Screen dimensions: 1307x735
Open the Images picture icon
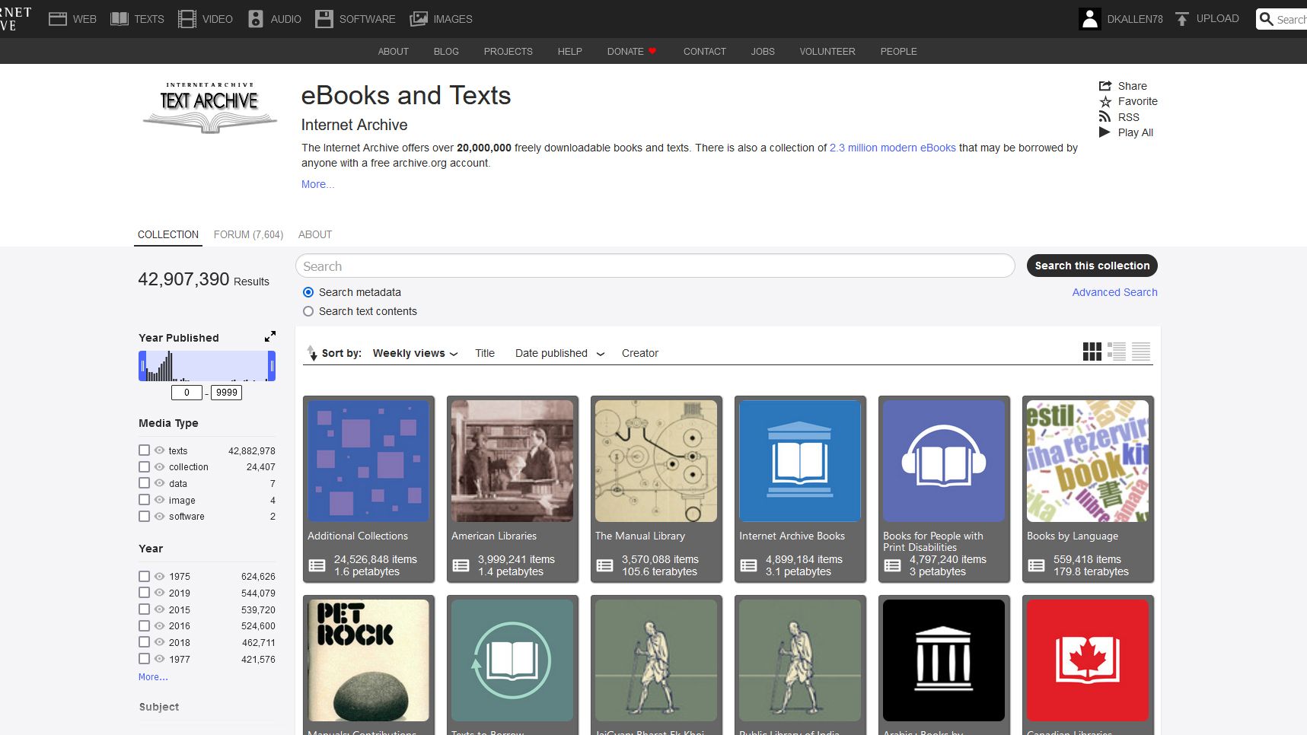(419, 19)
